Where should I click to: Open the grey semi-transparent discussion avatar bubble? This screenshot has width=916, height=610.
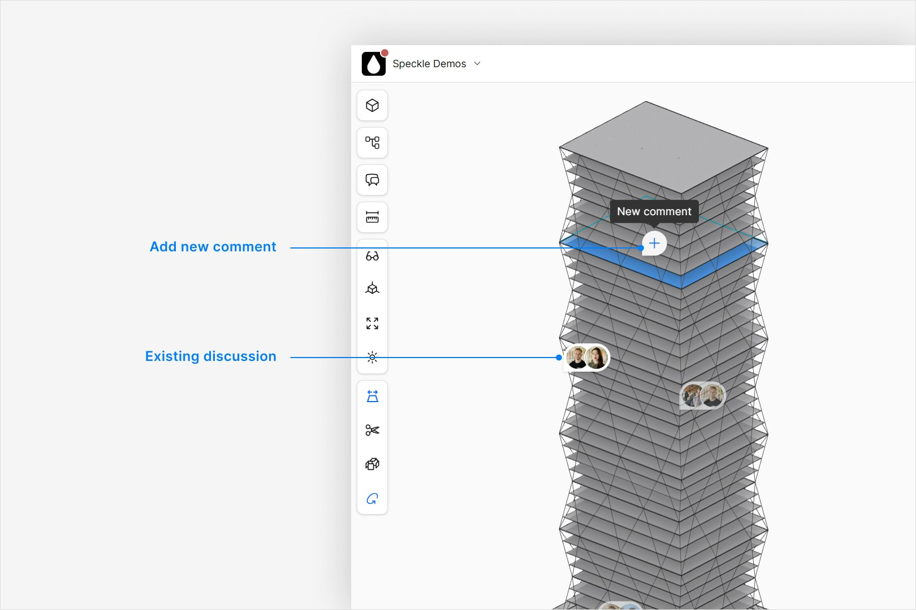pos(702,396)
